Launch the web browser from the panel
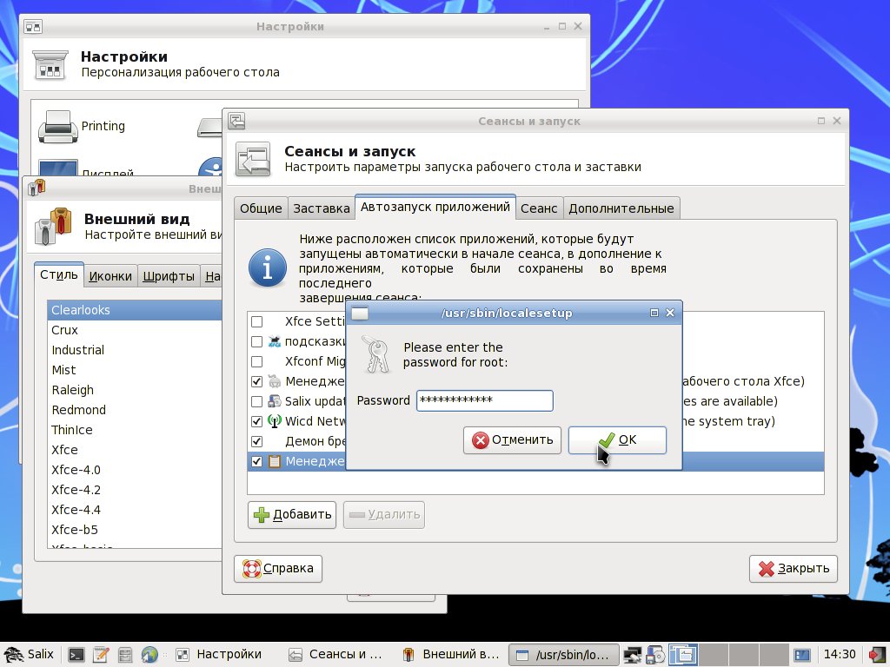The height and width of the screenshot is (667, 890). click(149, 655)
